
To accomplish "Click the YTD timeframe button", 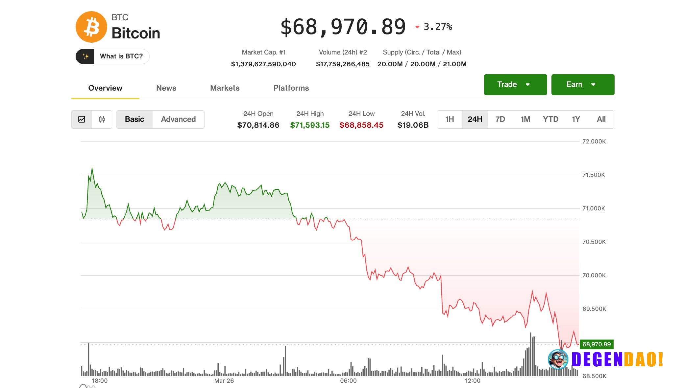I will coord(550,119).
